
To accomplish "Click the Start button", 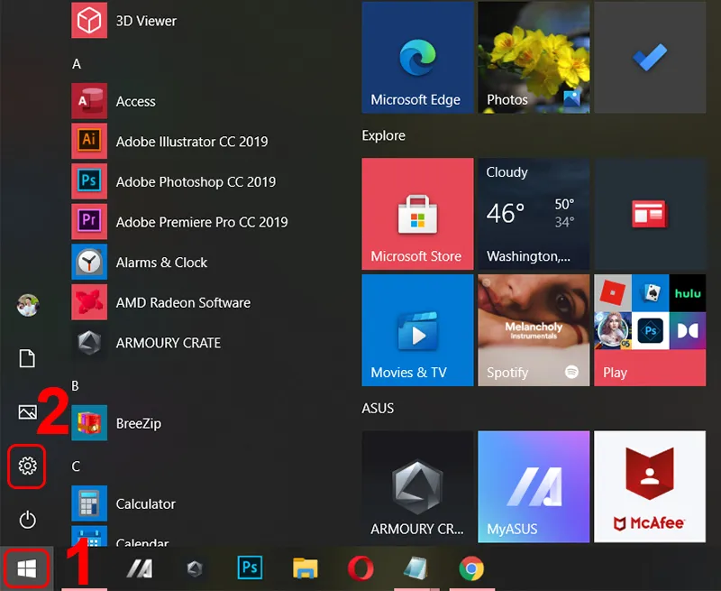I will pyautogui.click(x=25, y=568).
